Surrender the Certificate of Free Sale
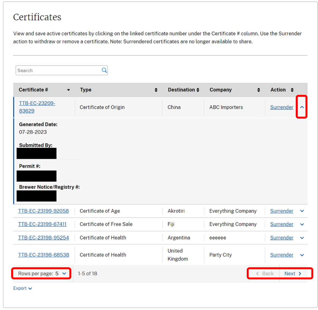The height and width of the screenshot is (310, 318). coord(282,224)
